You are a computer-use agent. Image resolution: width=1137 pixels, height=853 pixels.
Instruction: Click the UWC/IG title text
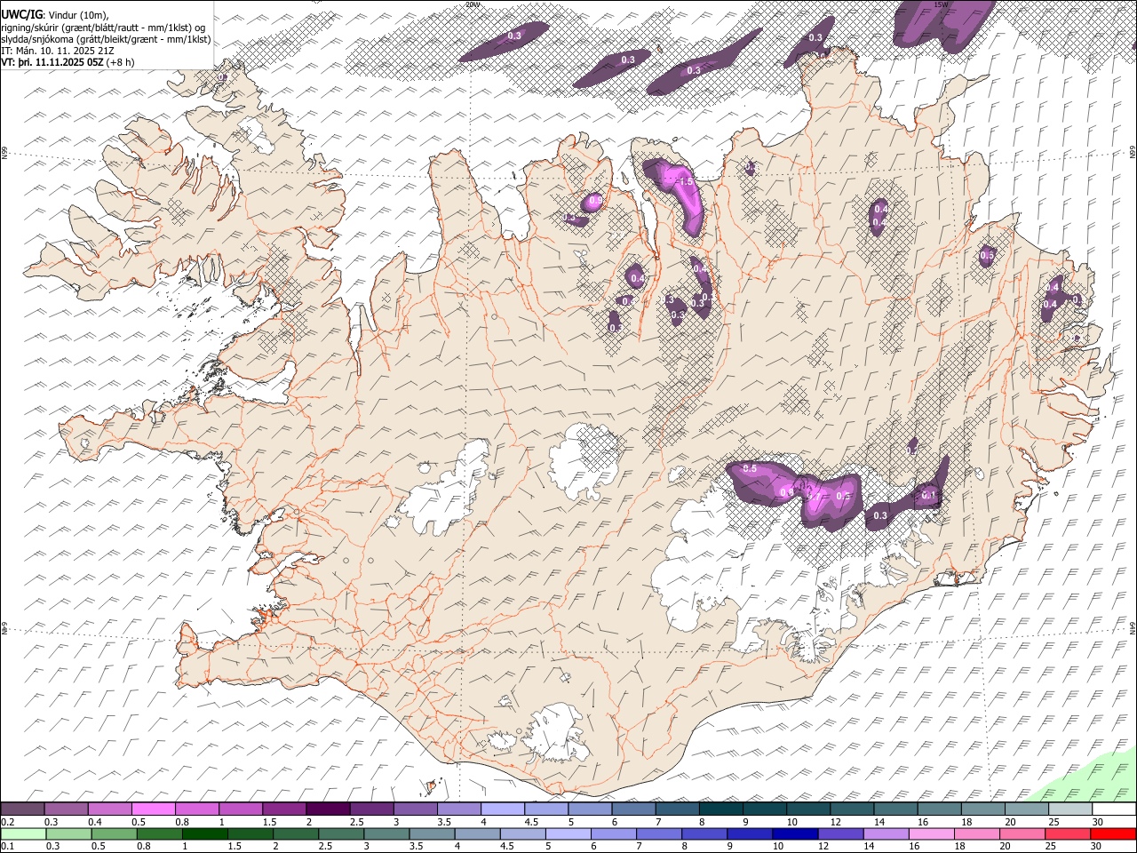[x=21, y=15]
